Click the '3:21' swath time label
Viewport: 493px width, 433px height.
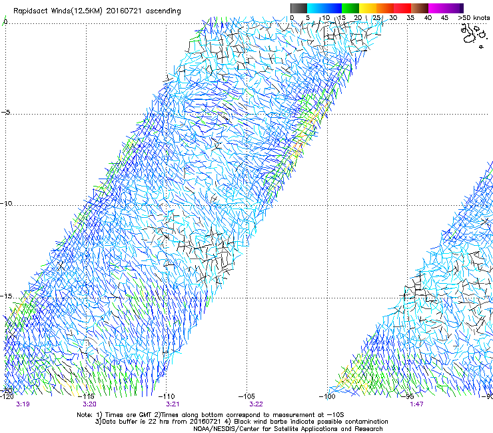pyautogui.click(x=173, y=404)
